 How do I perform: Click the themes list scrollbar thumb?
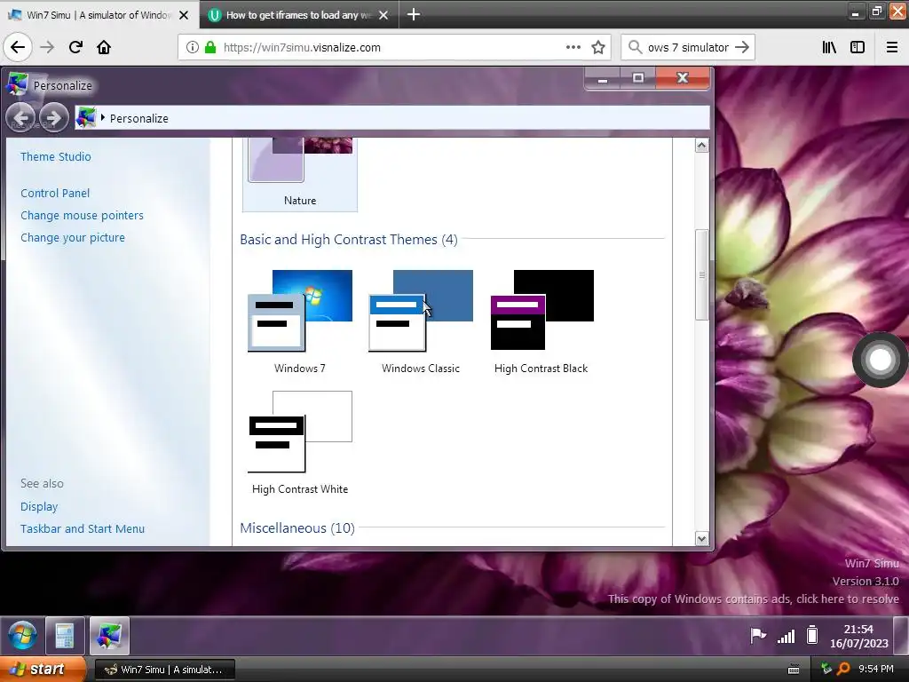(x=701, y=274)
